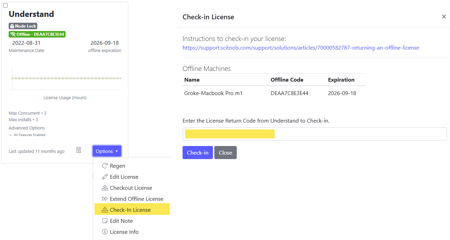Click the 2026-09-18 expiration table cell
Image resolution: width=450 pixels, height=240 pixels.
(x=342, y=93)
